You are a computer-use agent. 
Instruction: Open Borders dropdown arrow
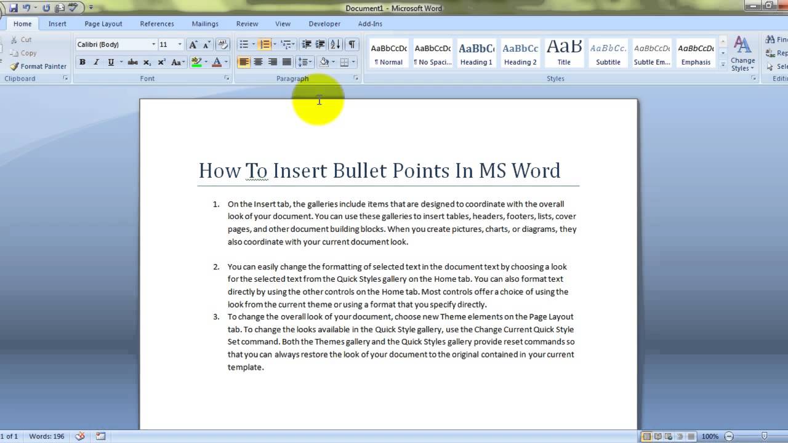tap(354, 62)
